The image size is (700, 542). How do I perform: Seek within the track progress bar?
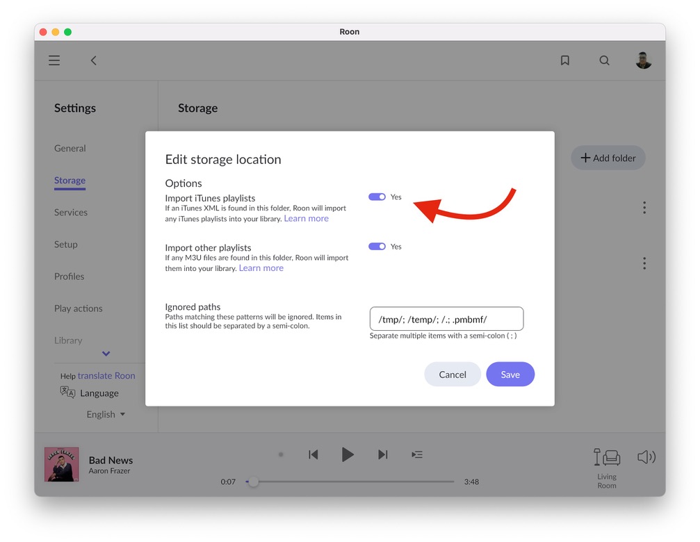coord(350,482)
